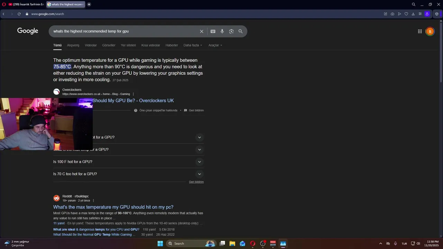This screenshot has height=249, width=443.
Task: Open 'Should My GPU Be? - Overclockers UK' link
Action: (133, 101)
